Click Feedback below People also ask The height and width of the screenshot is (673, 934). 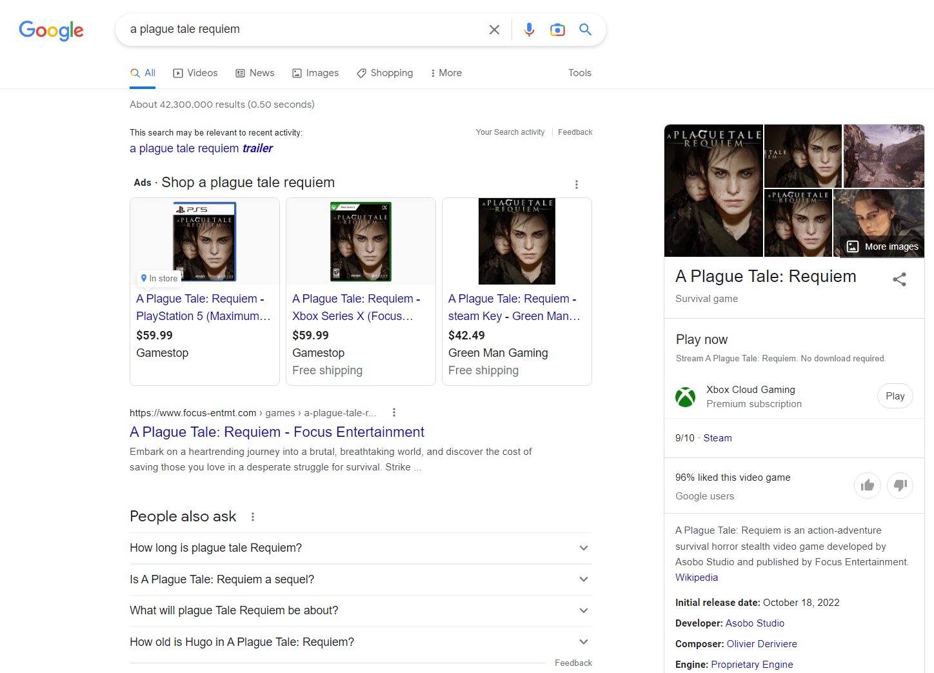pos(573,663)
